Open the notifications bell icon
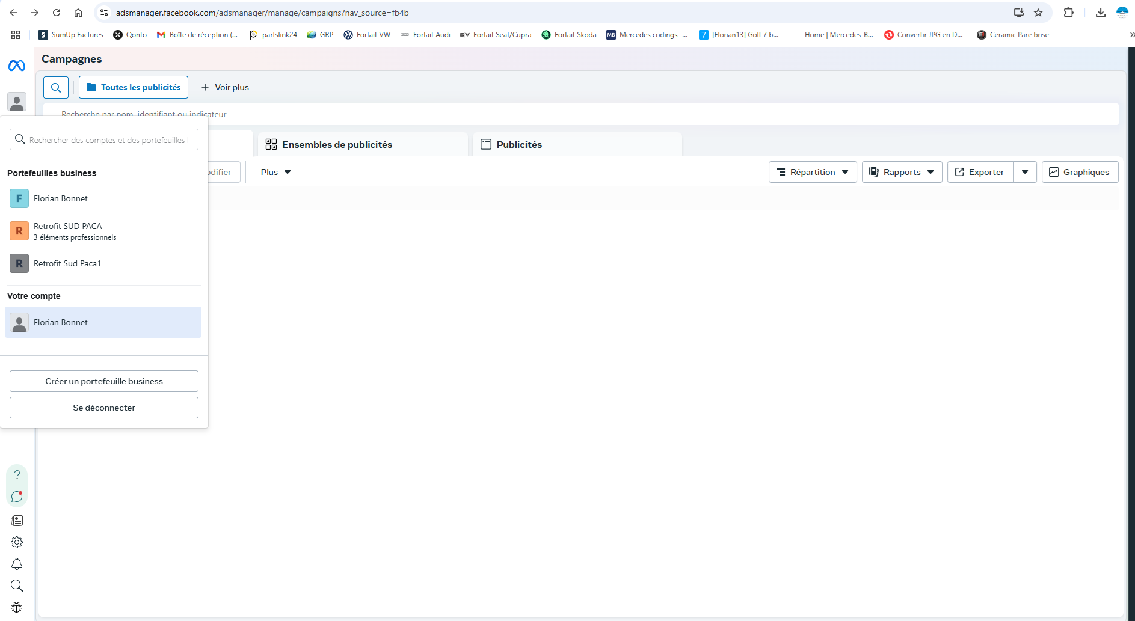Viewport: 1135px width, 621px height. 17,564
